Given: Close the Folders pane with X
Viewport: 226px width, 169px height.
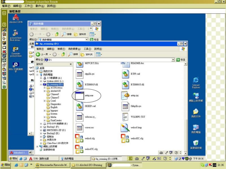Looking at the screenshot, I should pos(71,64).
